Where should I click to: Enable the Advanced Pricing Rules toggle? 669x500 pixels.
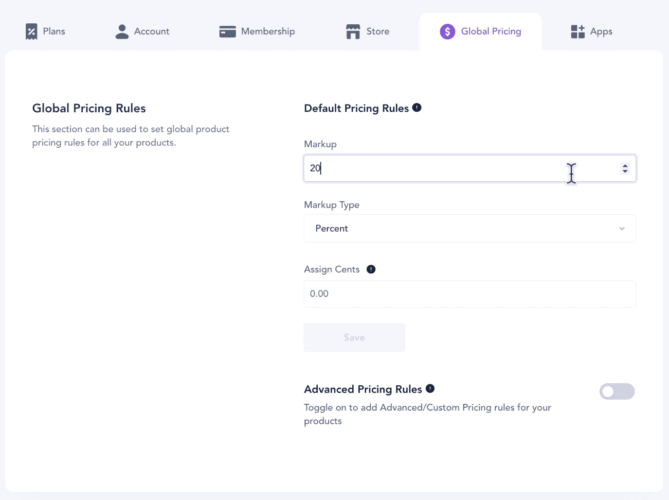(617, 391)
